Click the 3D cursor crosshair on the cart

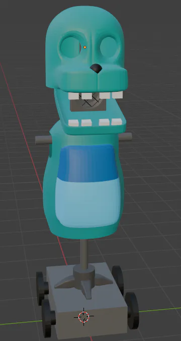(x=83, y=317)
